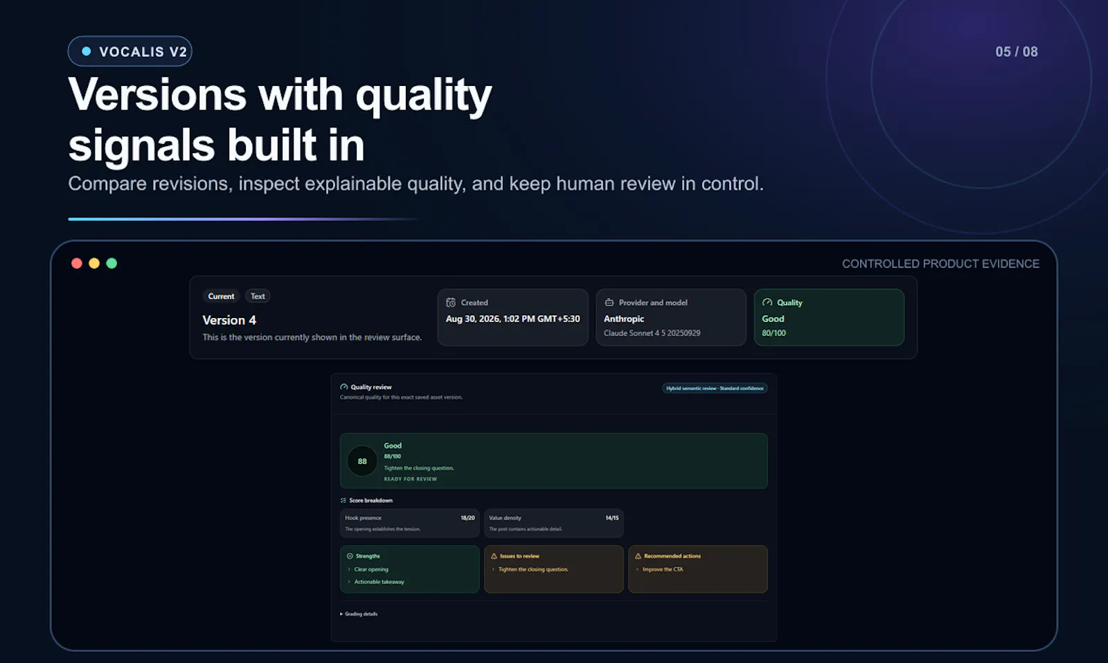Click the Score breakdown heading text
This screenshot has height=663, width=1108.
click(370, 500)
